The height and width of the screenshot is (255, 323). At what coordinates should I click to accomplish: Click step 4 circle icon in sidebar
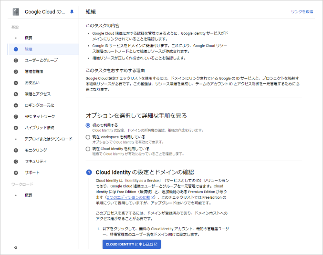tap(16, 83)
